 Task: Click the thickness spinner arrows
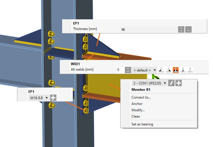181,29
